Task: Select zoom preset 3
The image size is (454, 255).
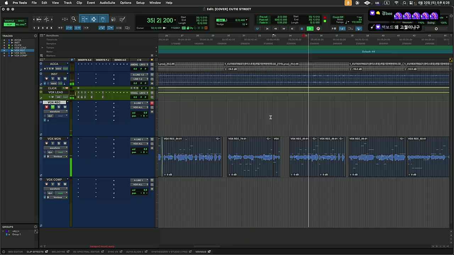Action: pos(43,28)
